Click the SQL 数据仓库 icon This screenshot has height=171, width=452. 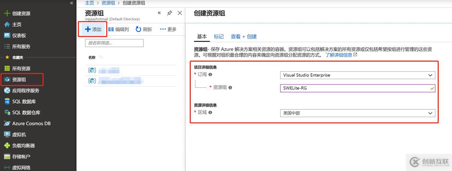coord(7,113)
